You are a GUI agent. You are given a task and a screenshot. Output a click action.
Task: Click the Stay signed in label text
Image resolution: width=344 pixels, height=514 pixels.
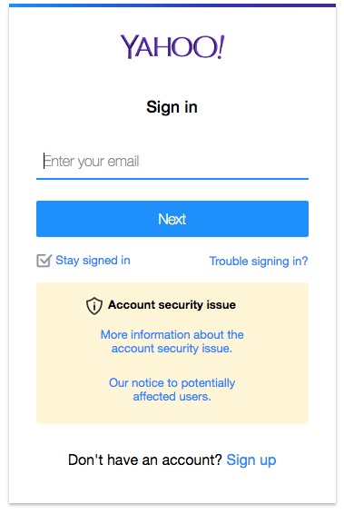point(93,261)
